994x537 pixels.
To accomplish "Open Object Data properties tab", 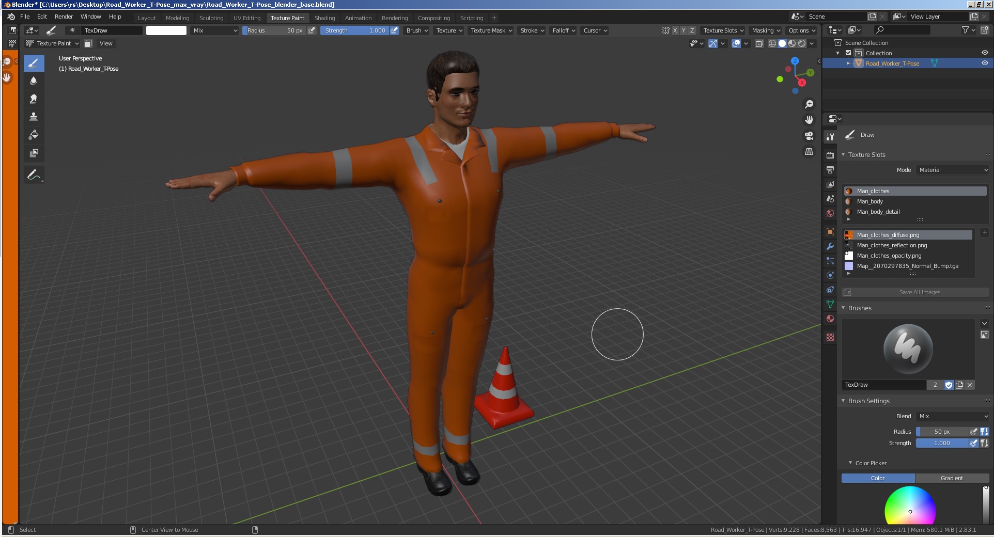I will pos(830,304).
